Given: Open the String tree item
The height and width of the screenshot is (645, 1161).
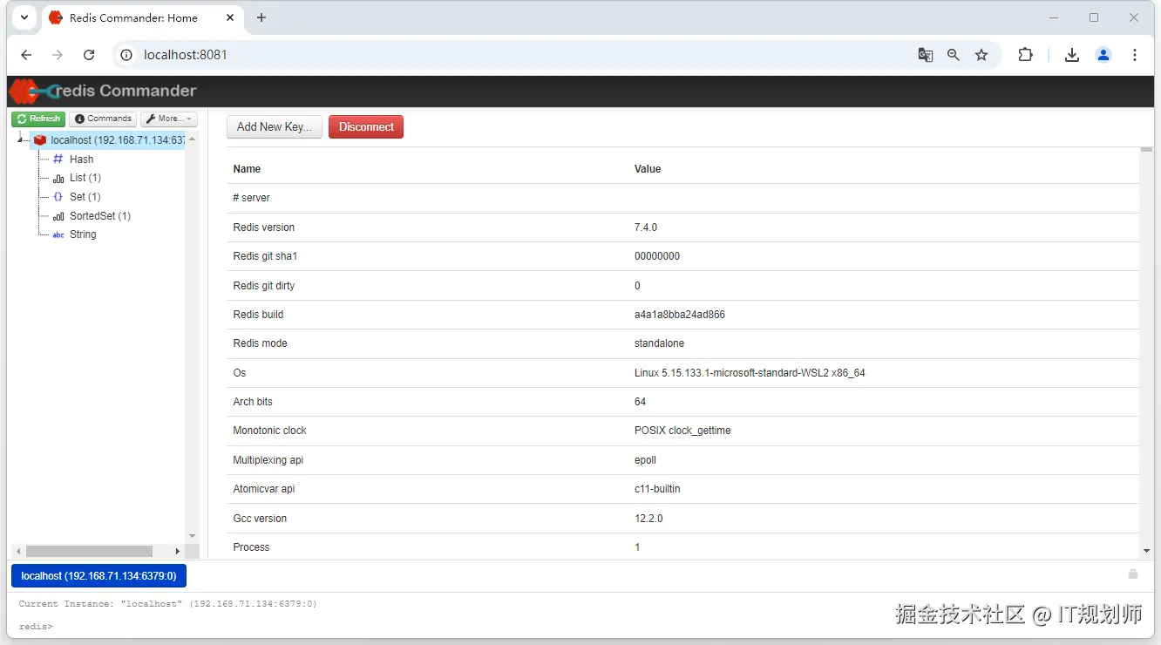Looking at the screenshot, I should pos(83,234).
